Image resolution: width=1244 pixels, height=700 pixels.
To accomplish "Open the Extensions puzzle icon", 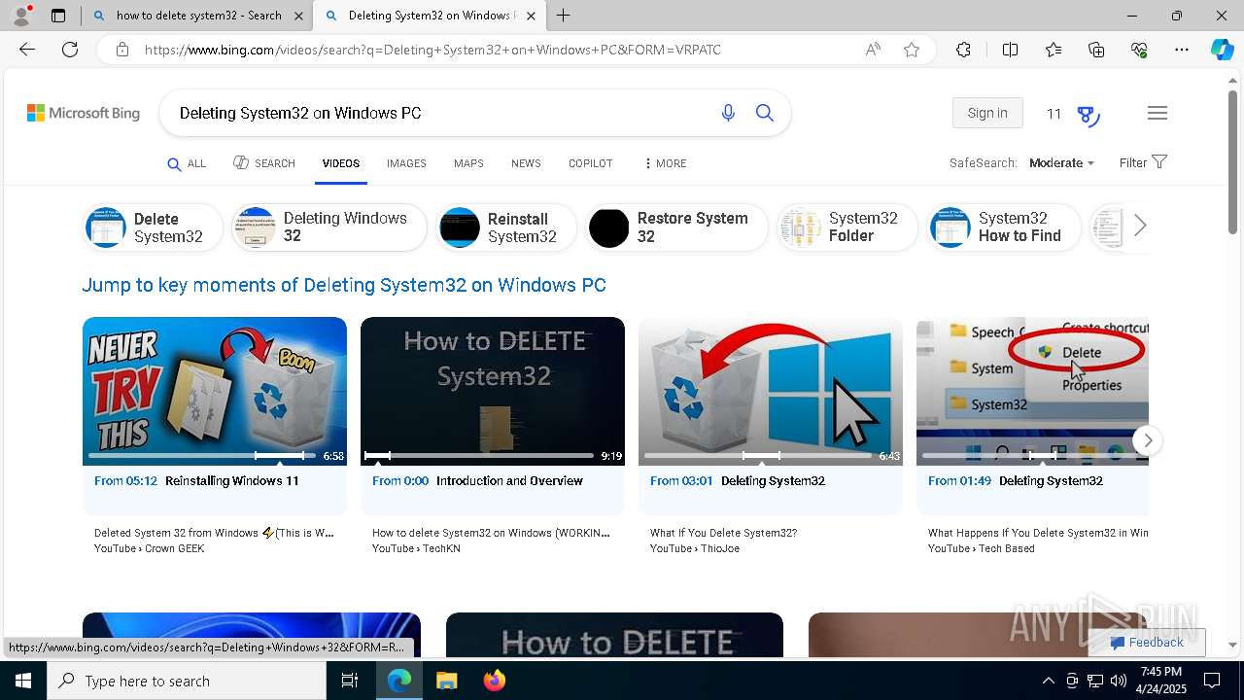I will 963,50.
